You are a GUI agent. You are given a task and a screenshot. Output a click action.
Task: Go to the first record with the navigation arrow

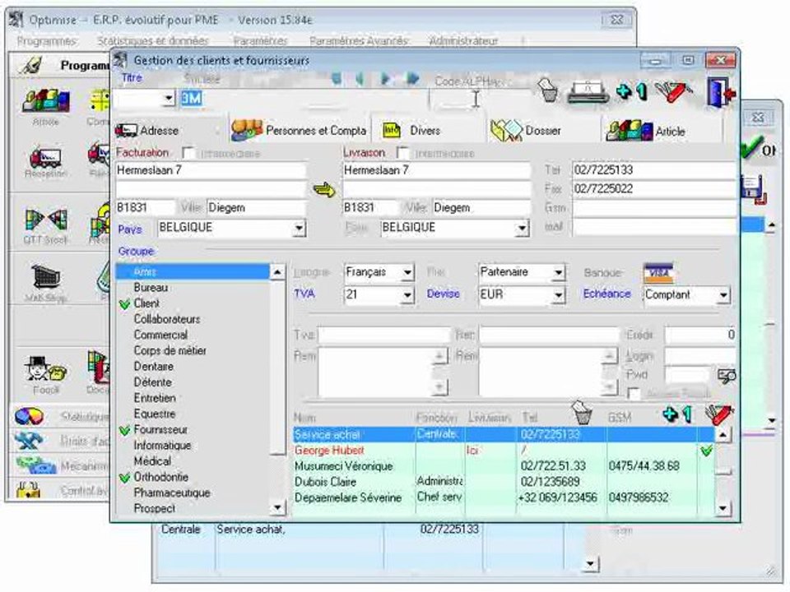pyautogui.click(x=336, y=79)
